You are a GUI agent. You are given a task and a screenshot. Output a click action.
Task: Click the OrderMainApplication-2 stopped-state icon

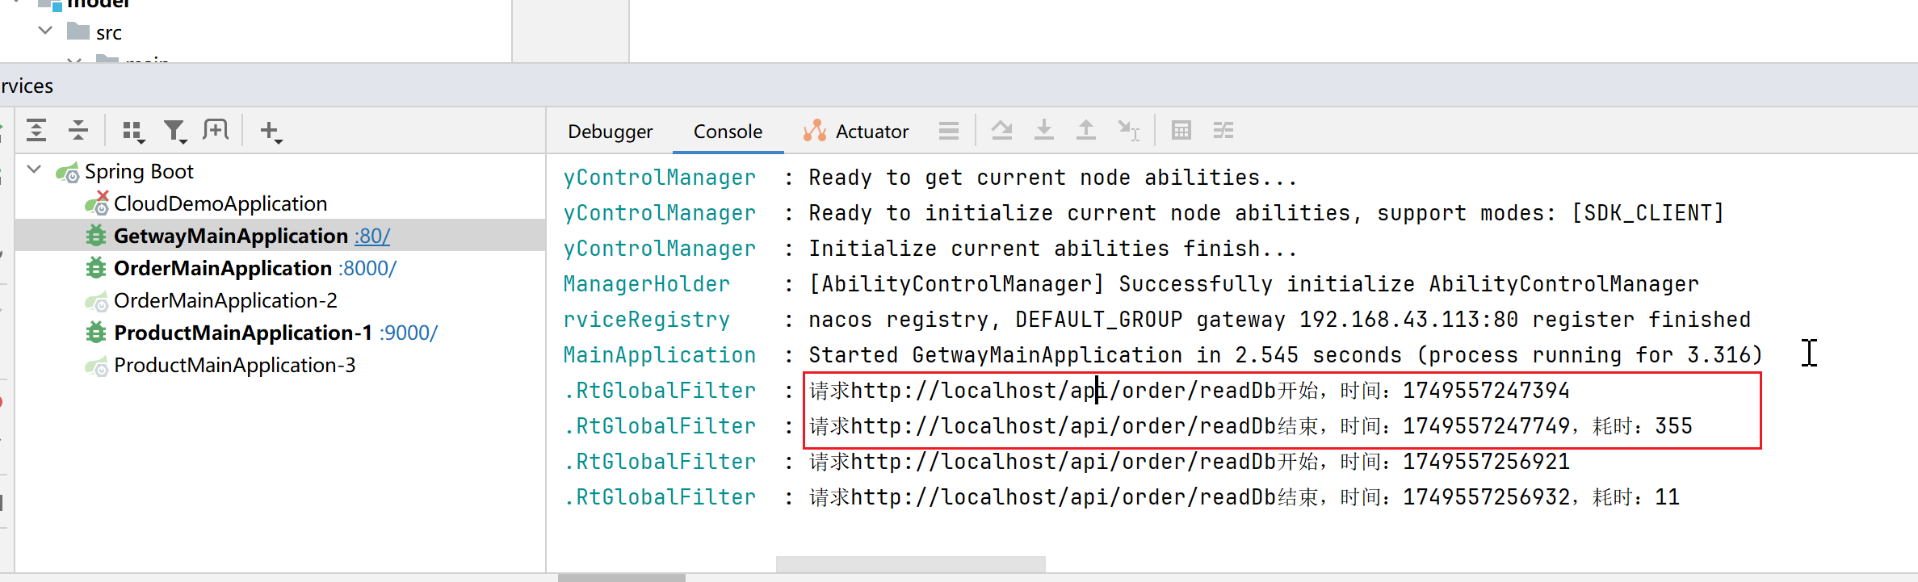[x=97, y=301]
